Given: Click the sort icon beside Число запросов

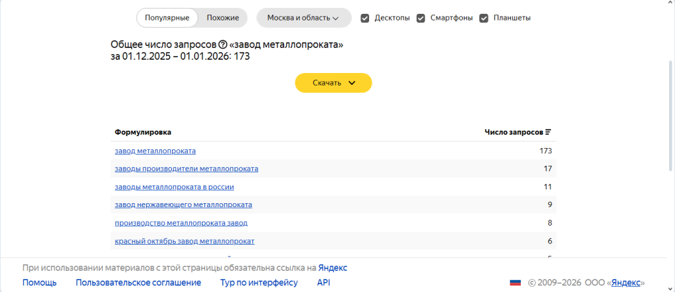Looking at the screenshot, I should coord(548,132).
